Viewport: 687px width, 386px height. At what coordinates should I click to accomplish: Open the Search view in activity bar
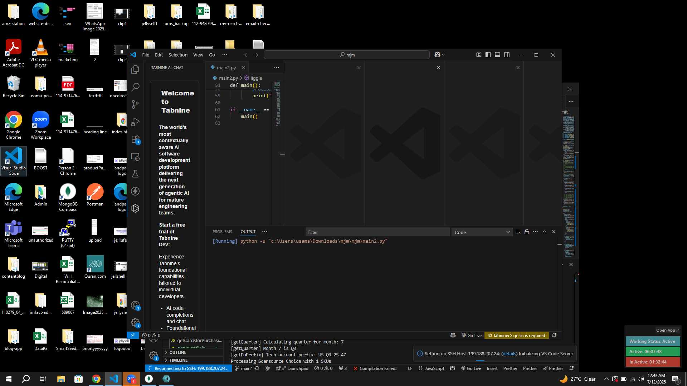[x=135, y=87]
